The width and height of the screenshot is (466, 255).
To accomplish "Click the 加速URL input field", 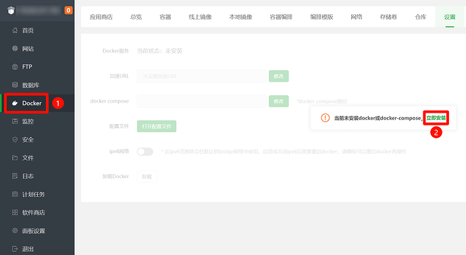I will [201, 76].
